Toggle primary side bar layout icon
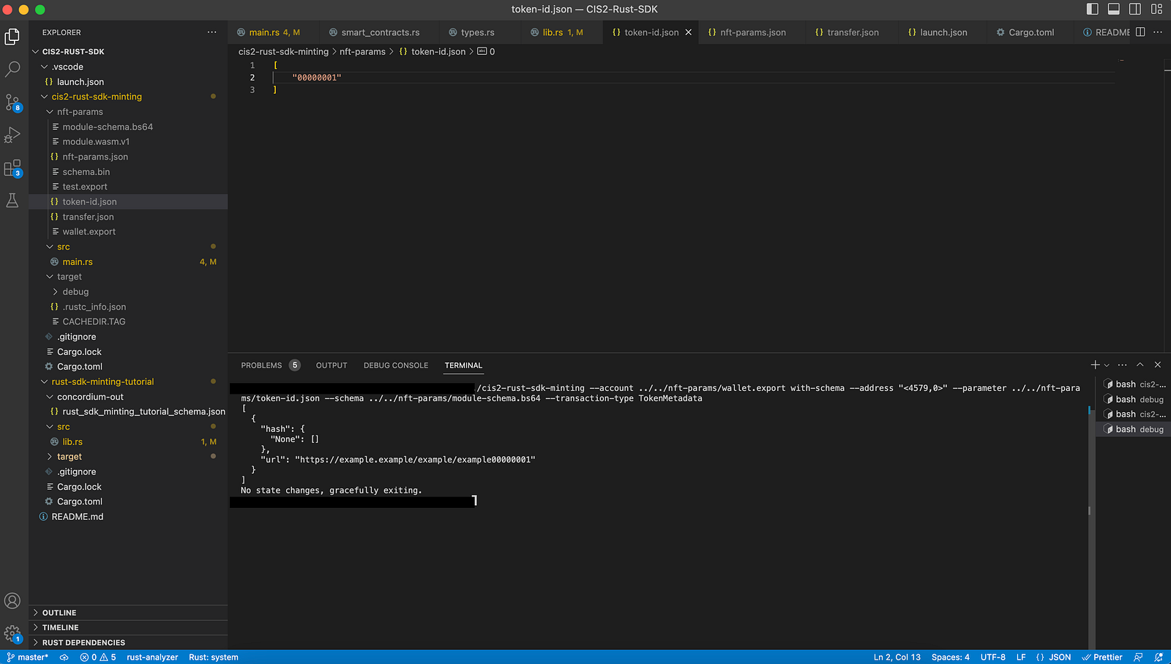Screen dimensions: 1171x664 click(1093, 9)
